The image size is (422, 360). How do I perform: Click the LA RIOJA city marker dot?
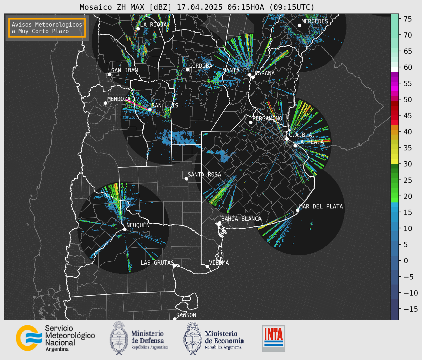(x=138, y=29)
